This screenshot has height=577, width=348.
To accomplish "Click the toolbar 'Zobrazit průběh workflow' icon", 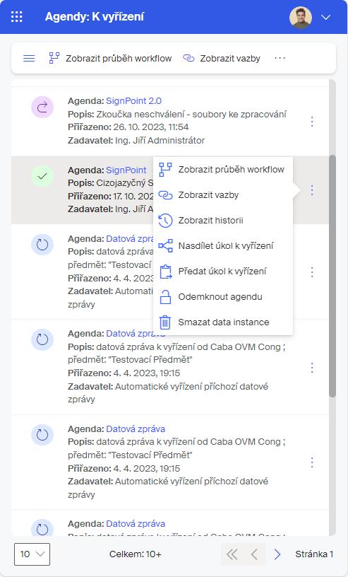I will pos(54,58).
